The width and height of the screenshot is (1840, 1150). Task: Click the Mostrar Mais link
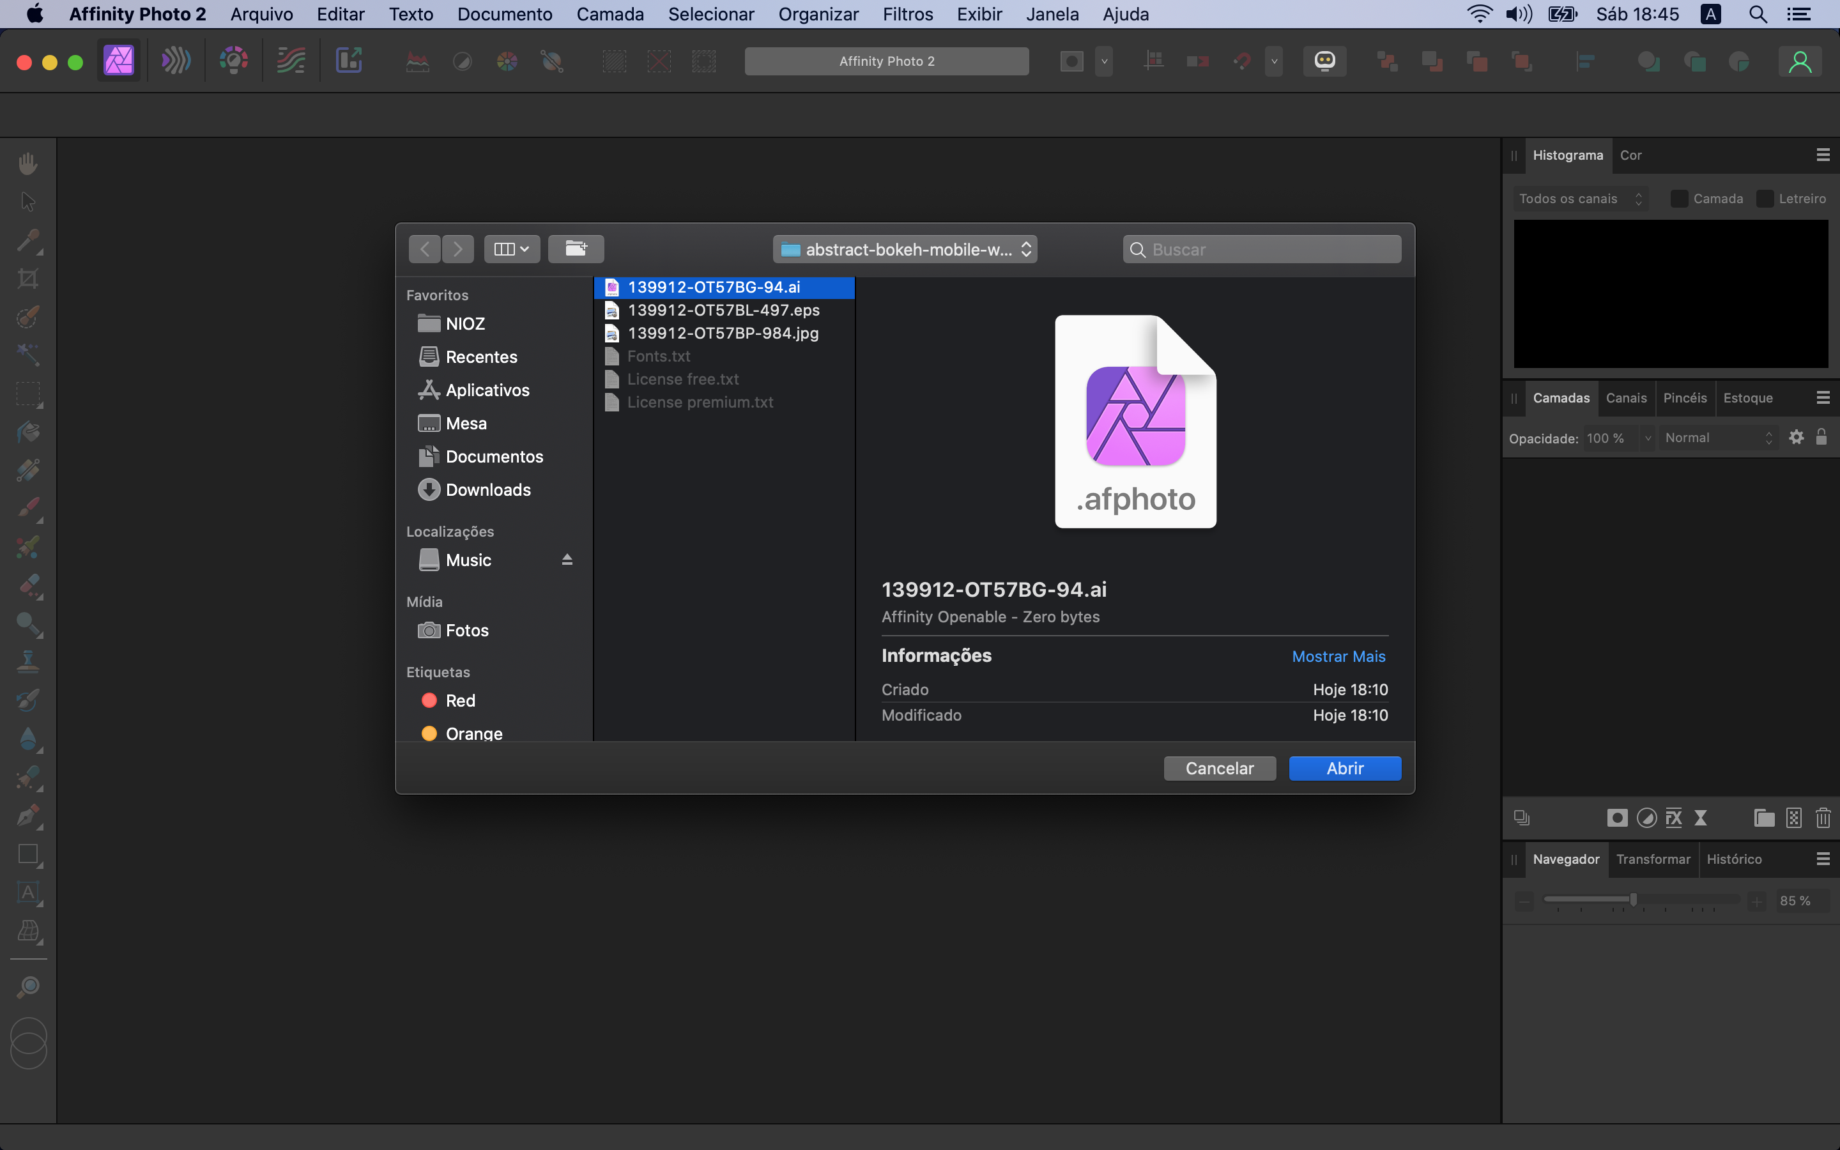click(x=1338, y=656)
